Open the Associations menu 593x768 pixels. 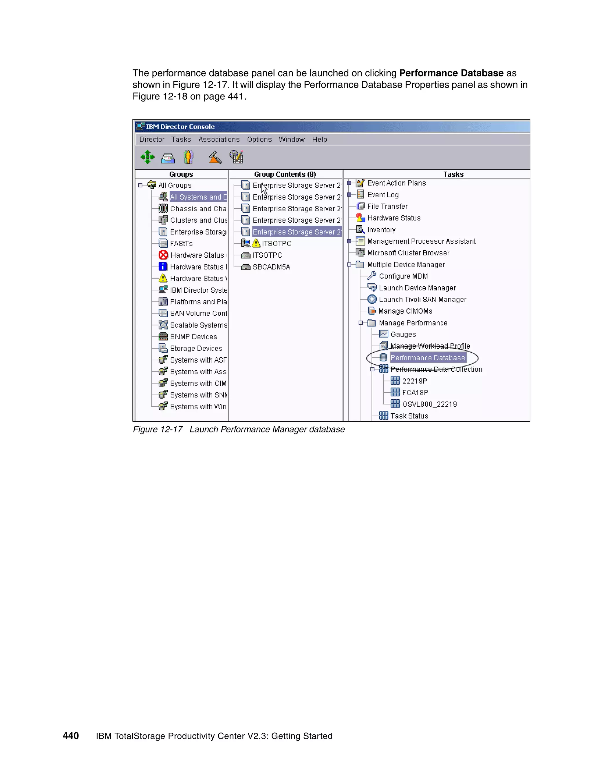coord(219,139)
